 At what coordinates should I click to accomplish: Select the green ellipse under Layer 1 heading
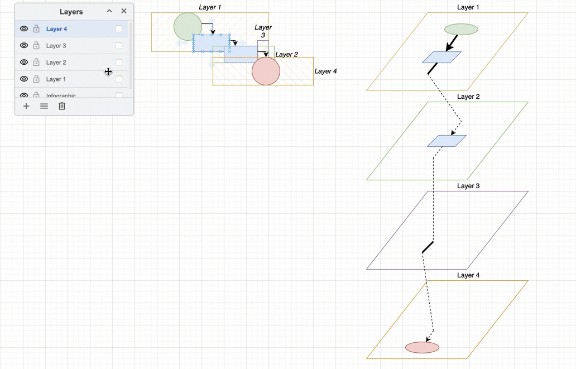pos(461,28)
